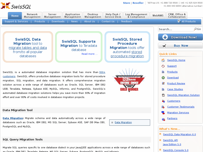This screenshot has height=152, width=203.
Task: Click the shopping cart icon
Action: (x=164, y=46)
